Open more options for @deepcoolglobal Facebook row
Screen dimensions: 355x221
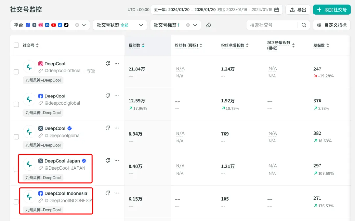point(117,96)
